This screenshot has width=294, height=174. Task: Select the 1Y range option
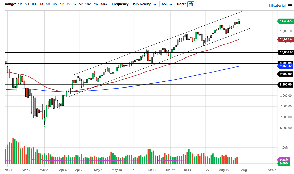coord(62,4)
